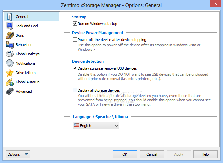Go to the Skins settings page
223x163 pixels.
tap(20, 35)
